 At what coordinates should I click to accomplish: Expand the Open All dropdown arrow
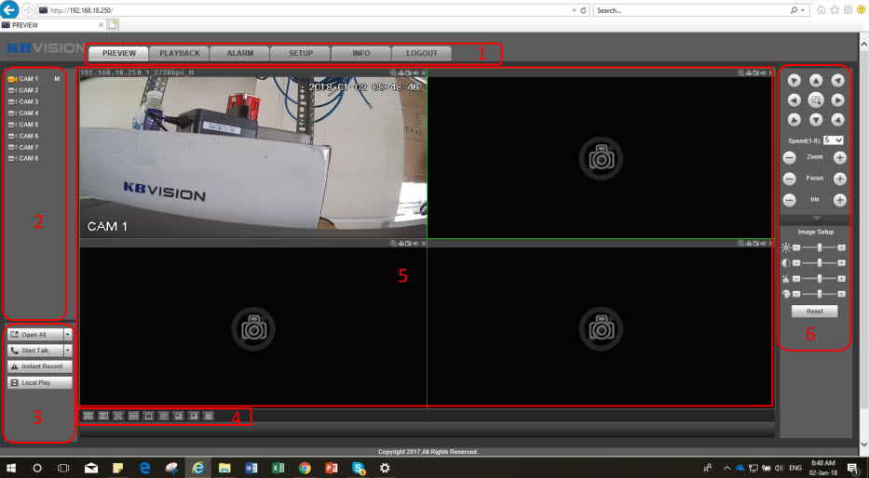[x=68, y=334]
